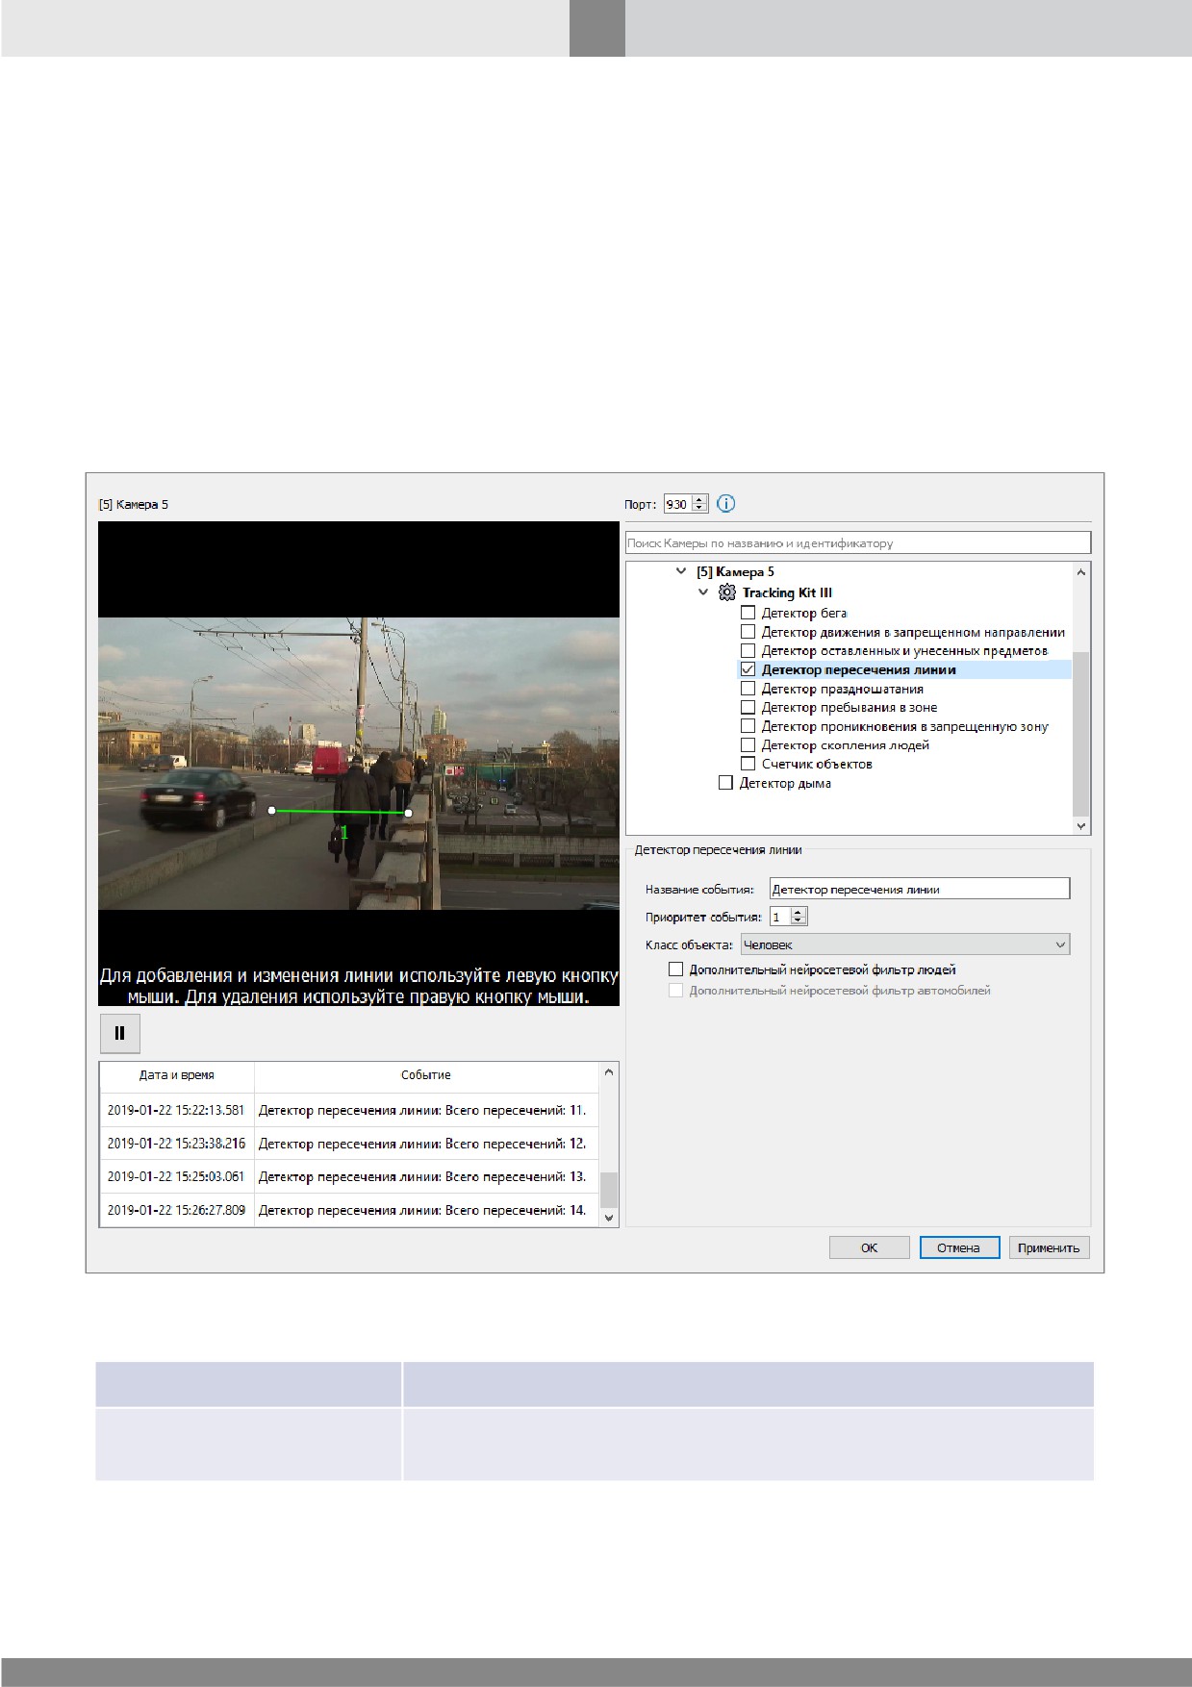Viewport: 1192px width, 1687px height.
Task: Select event row 2019-01-22 15:23:38.216
Action: coord(349,1144)
